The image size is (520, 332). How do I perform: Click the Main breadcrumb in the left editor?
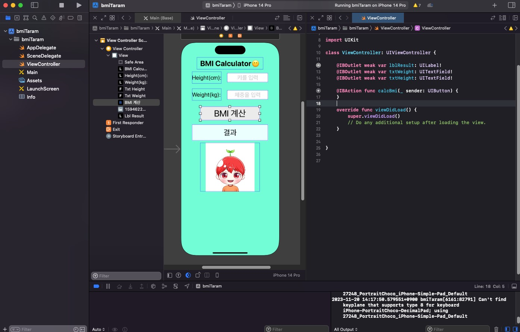[x=164, y=28]
